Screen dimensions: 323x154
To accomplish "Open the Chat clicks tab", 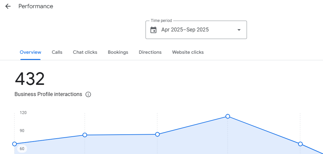I will coord(85,52).
